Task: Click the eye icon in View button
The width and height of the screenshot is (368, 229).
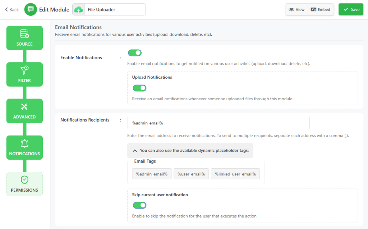Action: point(291,10)
